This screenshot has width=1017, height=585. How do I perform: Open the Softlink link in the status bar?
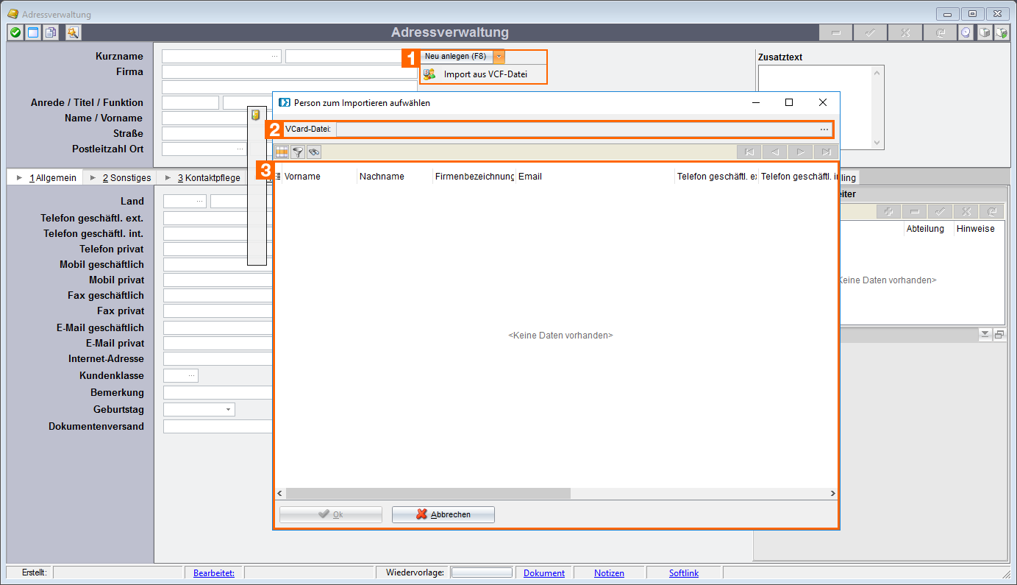pos(684,572)
